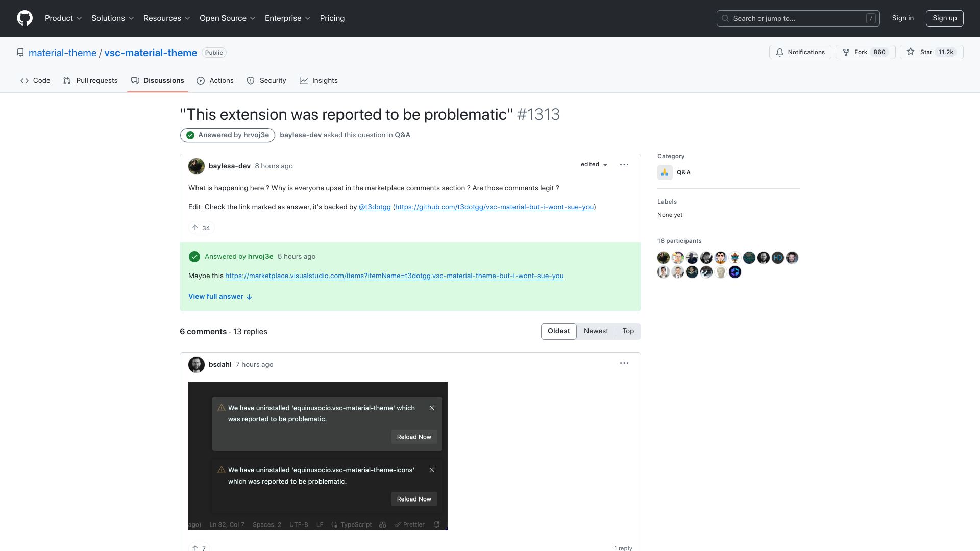Open the three-dot menu on bsdahl's comment
This screenshot has height=551, width=980.
click(624, 363)
